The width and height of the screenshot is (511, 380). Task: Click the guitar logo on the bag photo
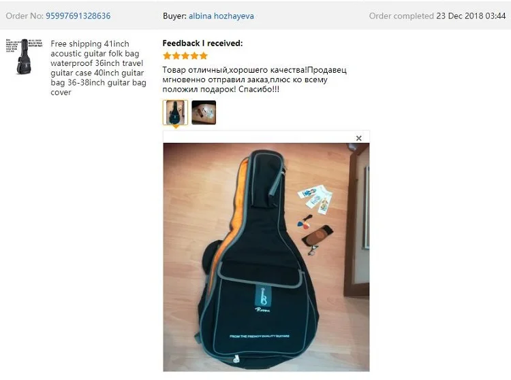tap(263, 298)
